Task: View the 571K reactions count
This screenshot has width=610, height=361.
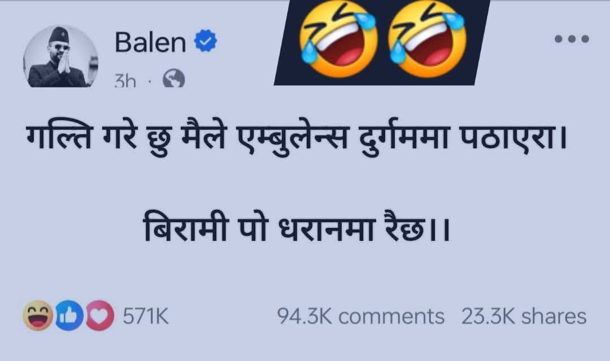Action: click(x=146, y=316)
